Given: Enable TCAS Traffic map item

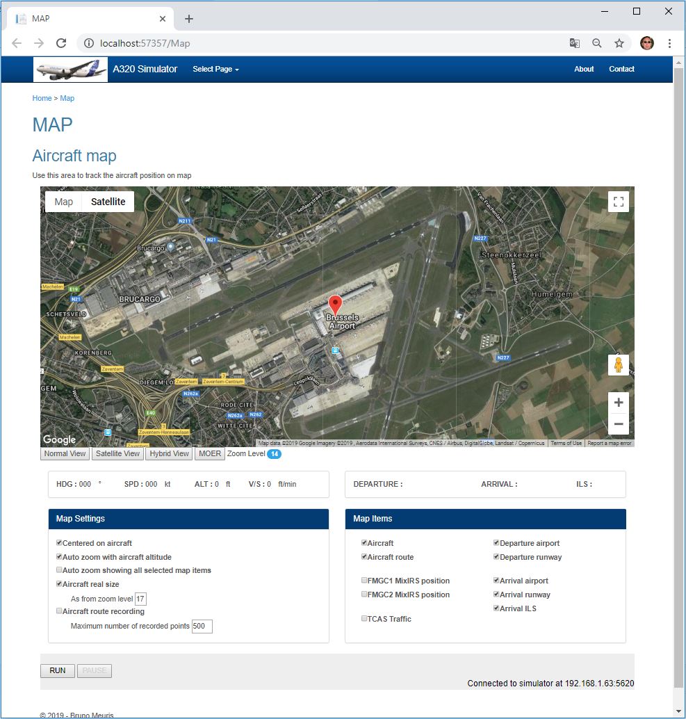Looking at the screenshot, I should pos(364,619).
